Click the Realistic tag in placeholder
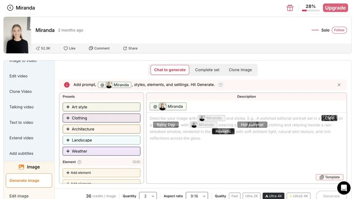The width and height of the screenshot is (355, 199). click(x=223, y=131)
